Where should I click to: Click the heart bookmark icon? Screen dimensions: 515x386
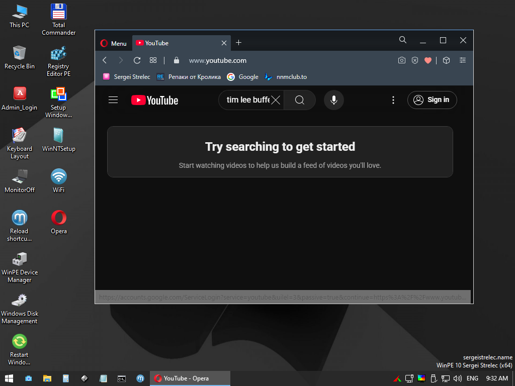427,60
